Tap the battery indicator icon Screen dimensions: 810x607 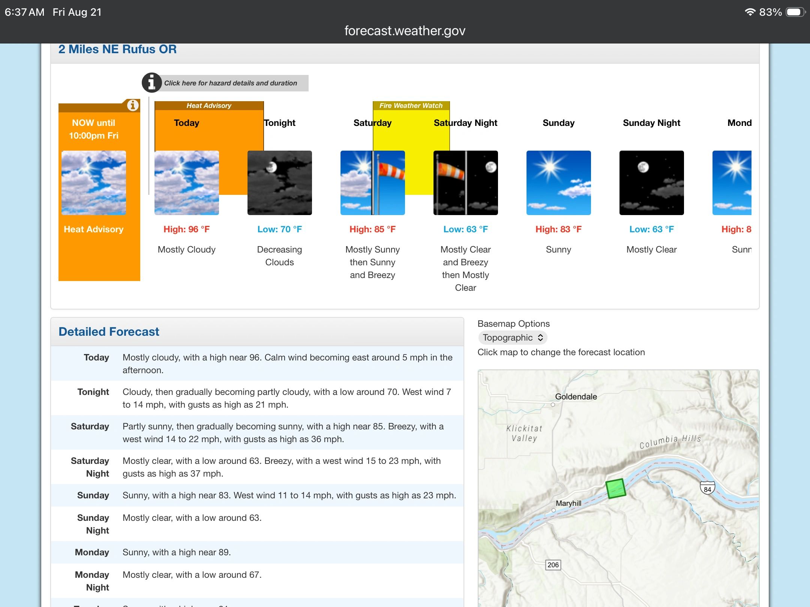point(796,12)
